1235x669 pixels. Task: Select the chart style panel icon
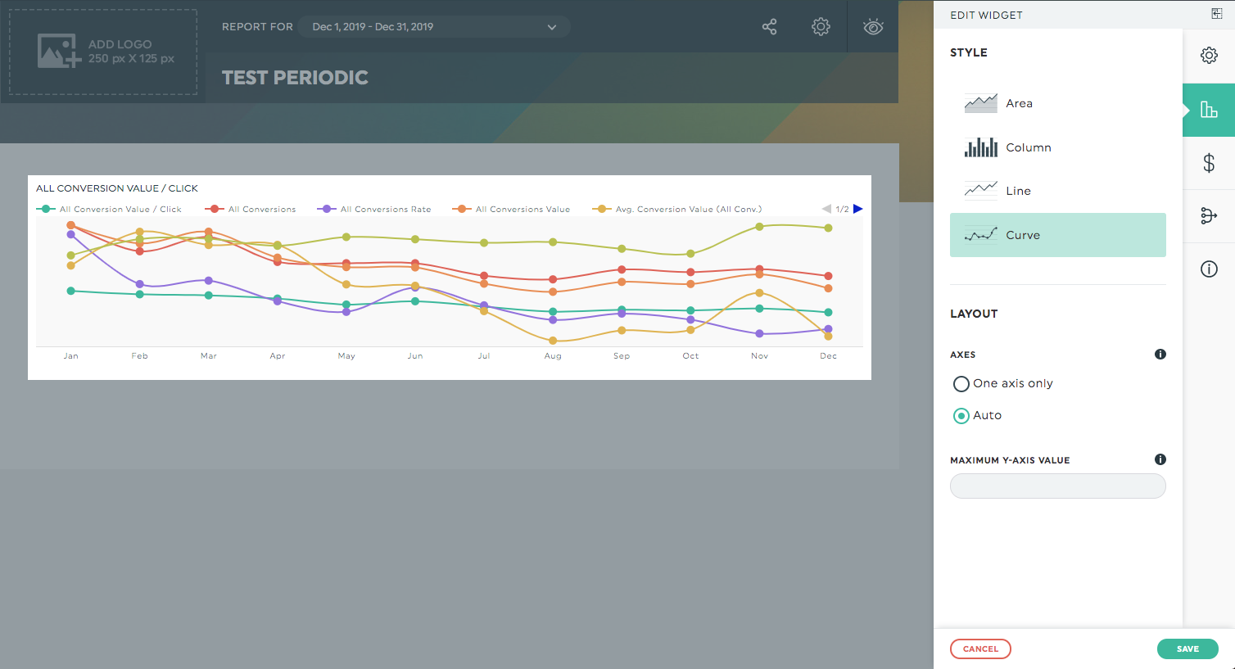pyautogui.click(x=1209, y=109)
